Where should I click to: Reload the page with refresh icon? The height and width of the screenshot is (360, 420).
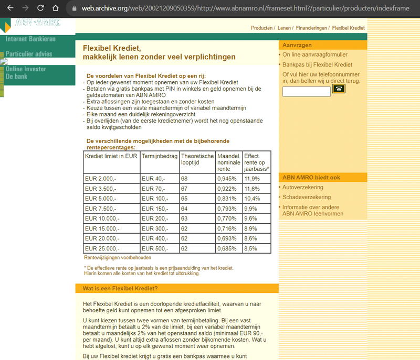(40, 8)
